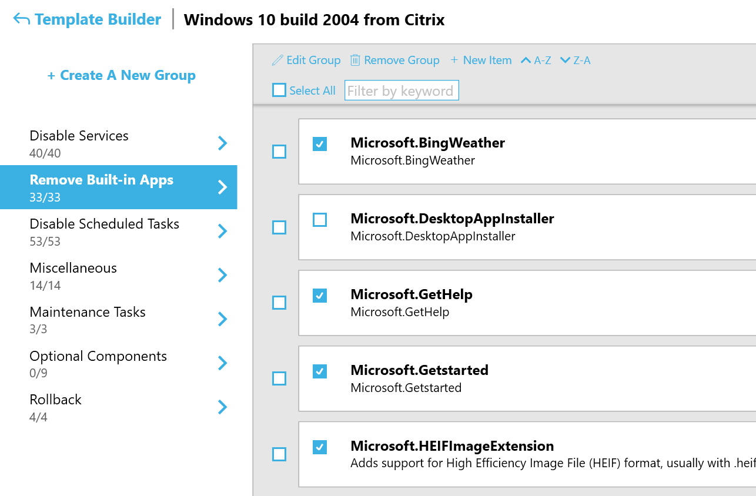This screenshot has width=756, height=496.
Task: Expand Disable Scheduled Tasks chevron
Action: (x=222, y=231)
